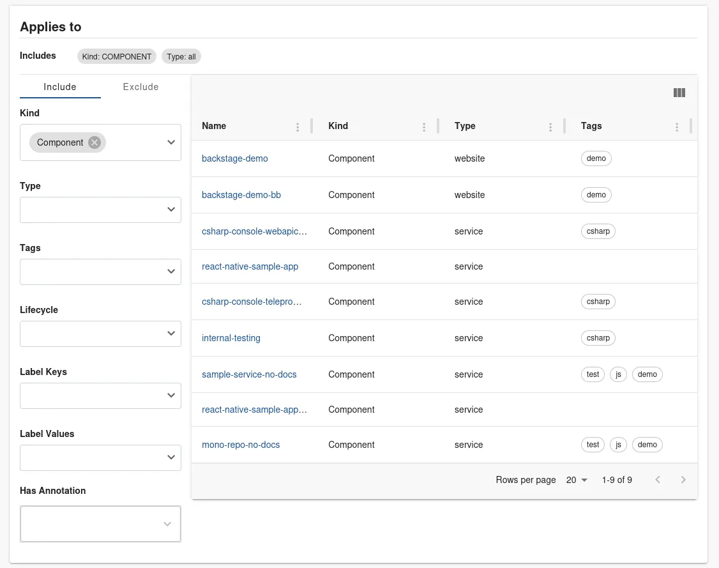This screenshot has width=719, height=568.
Task: Select the Include tab
Action: [59, 86]
